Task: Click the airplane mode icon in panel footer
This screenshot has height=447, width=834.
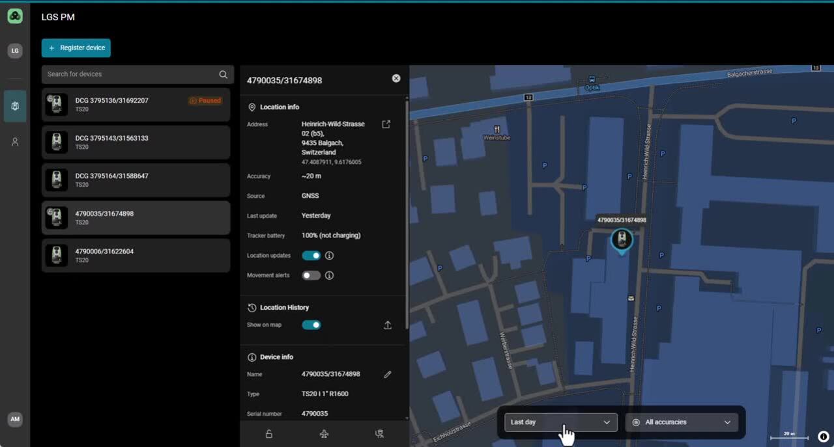Action: point(324,434)
